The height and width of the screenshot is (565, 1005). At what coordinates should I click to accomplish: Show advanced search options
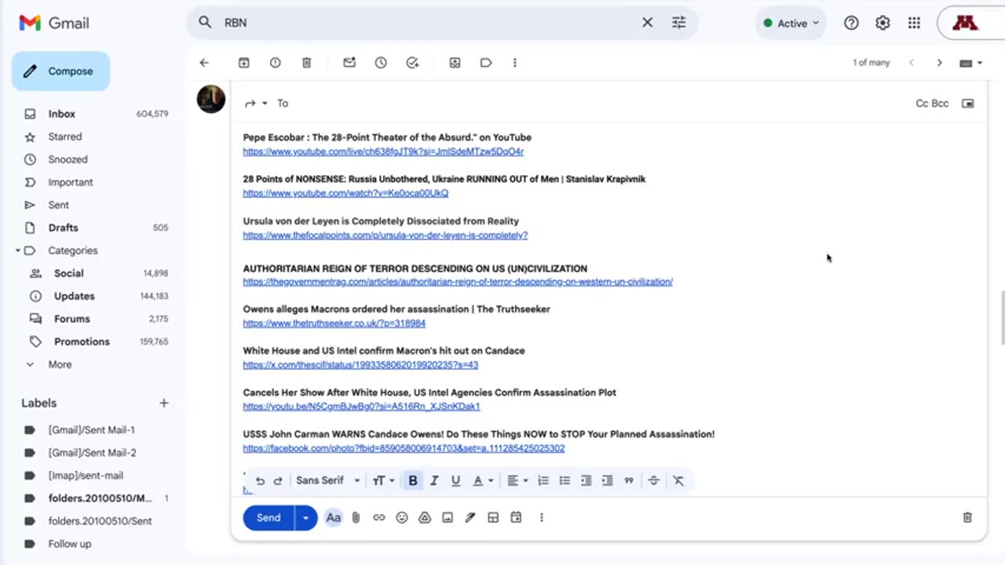(x=679, y=23)
